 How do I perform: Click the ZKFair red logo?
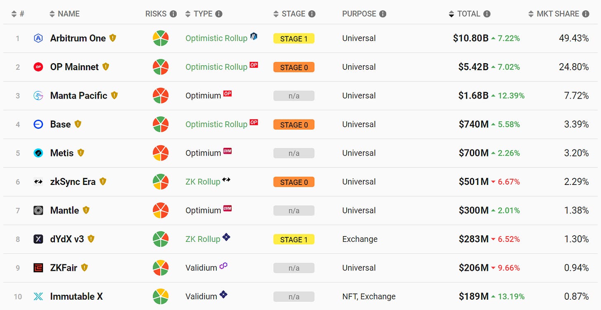pyautogui.click(x=38, y=268)
